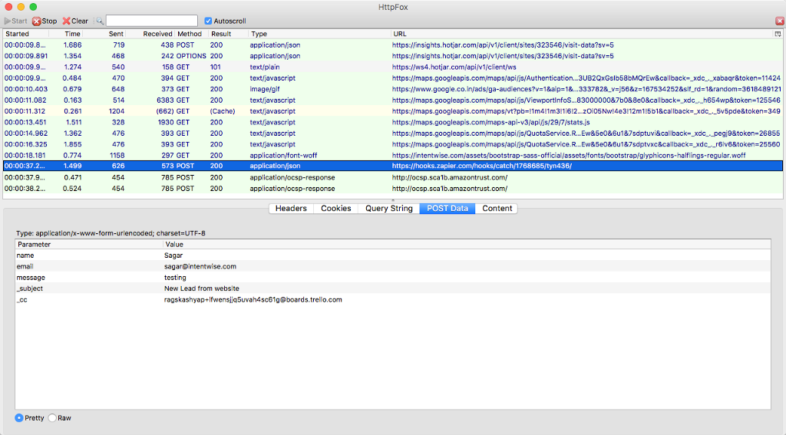Click the 101 result code cell
Screen dimensions: 786x435
(x=216, y=68)
